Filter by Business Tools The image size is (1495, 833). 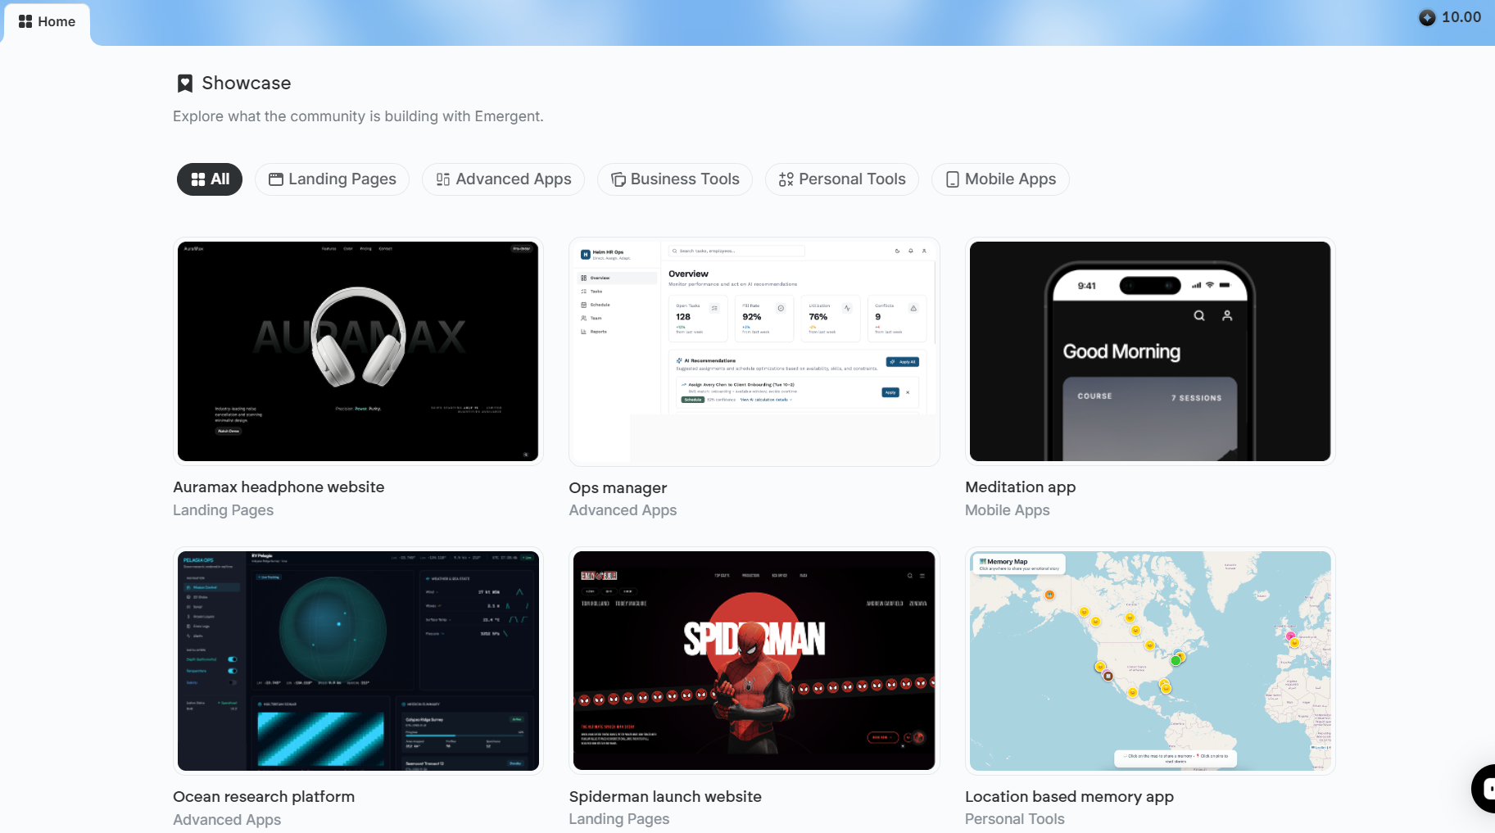click(x=675, y=179)
